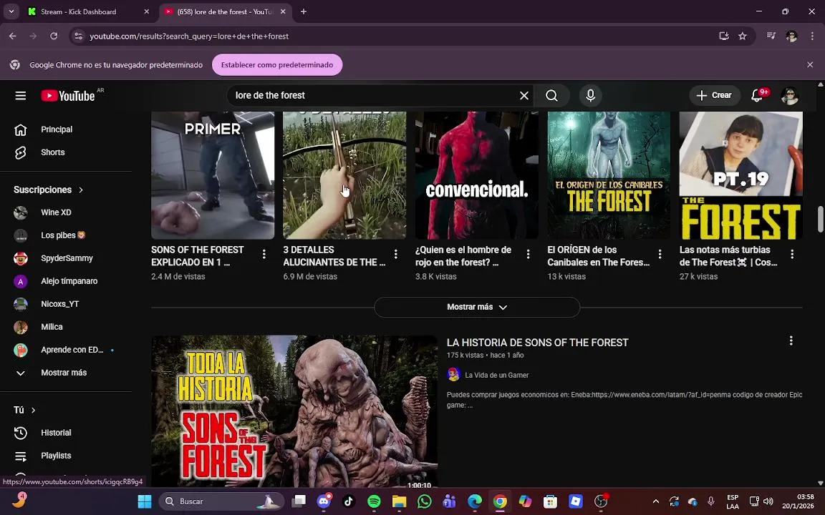Select the lore de the forest YouTube tab

coord(225,11)
